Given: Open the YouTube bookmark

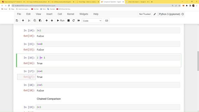Looking at the screenshot, I should click(x=35, y=9).
